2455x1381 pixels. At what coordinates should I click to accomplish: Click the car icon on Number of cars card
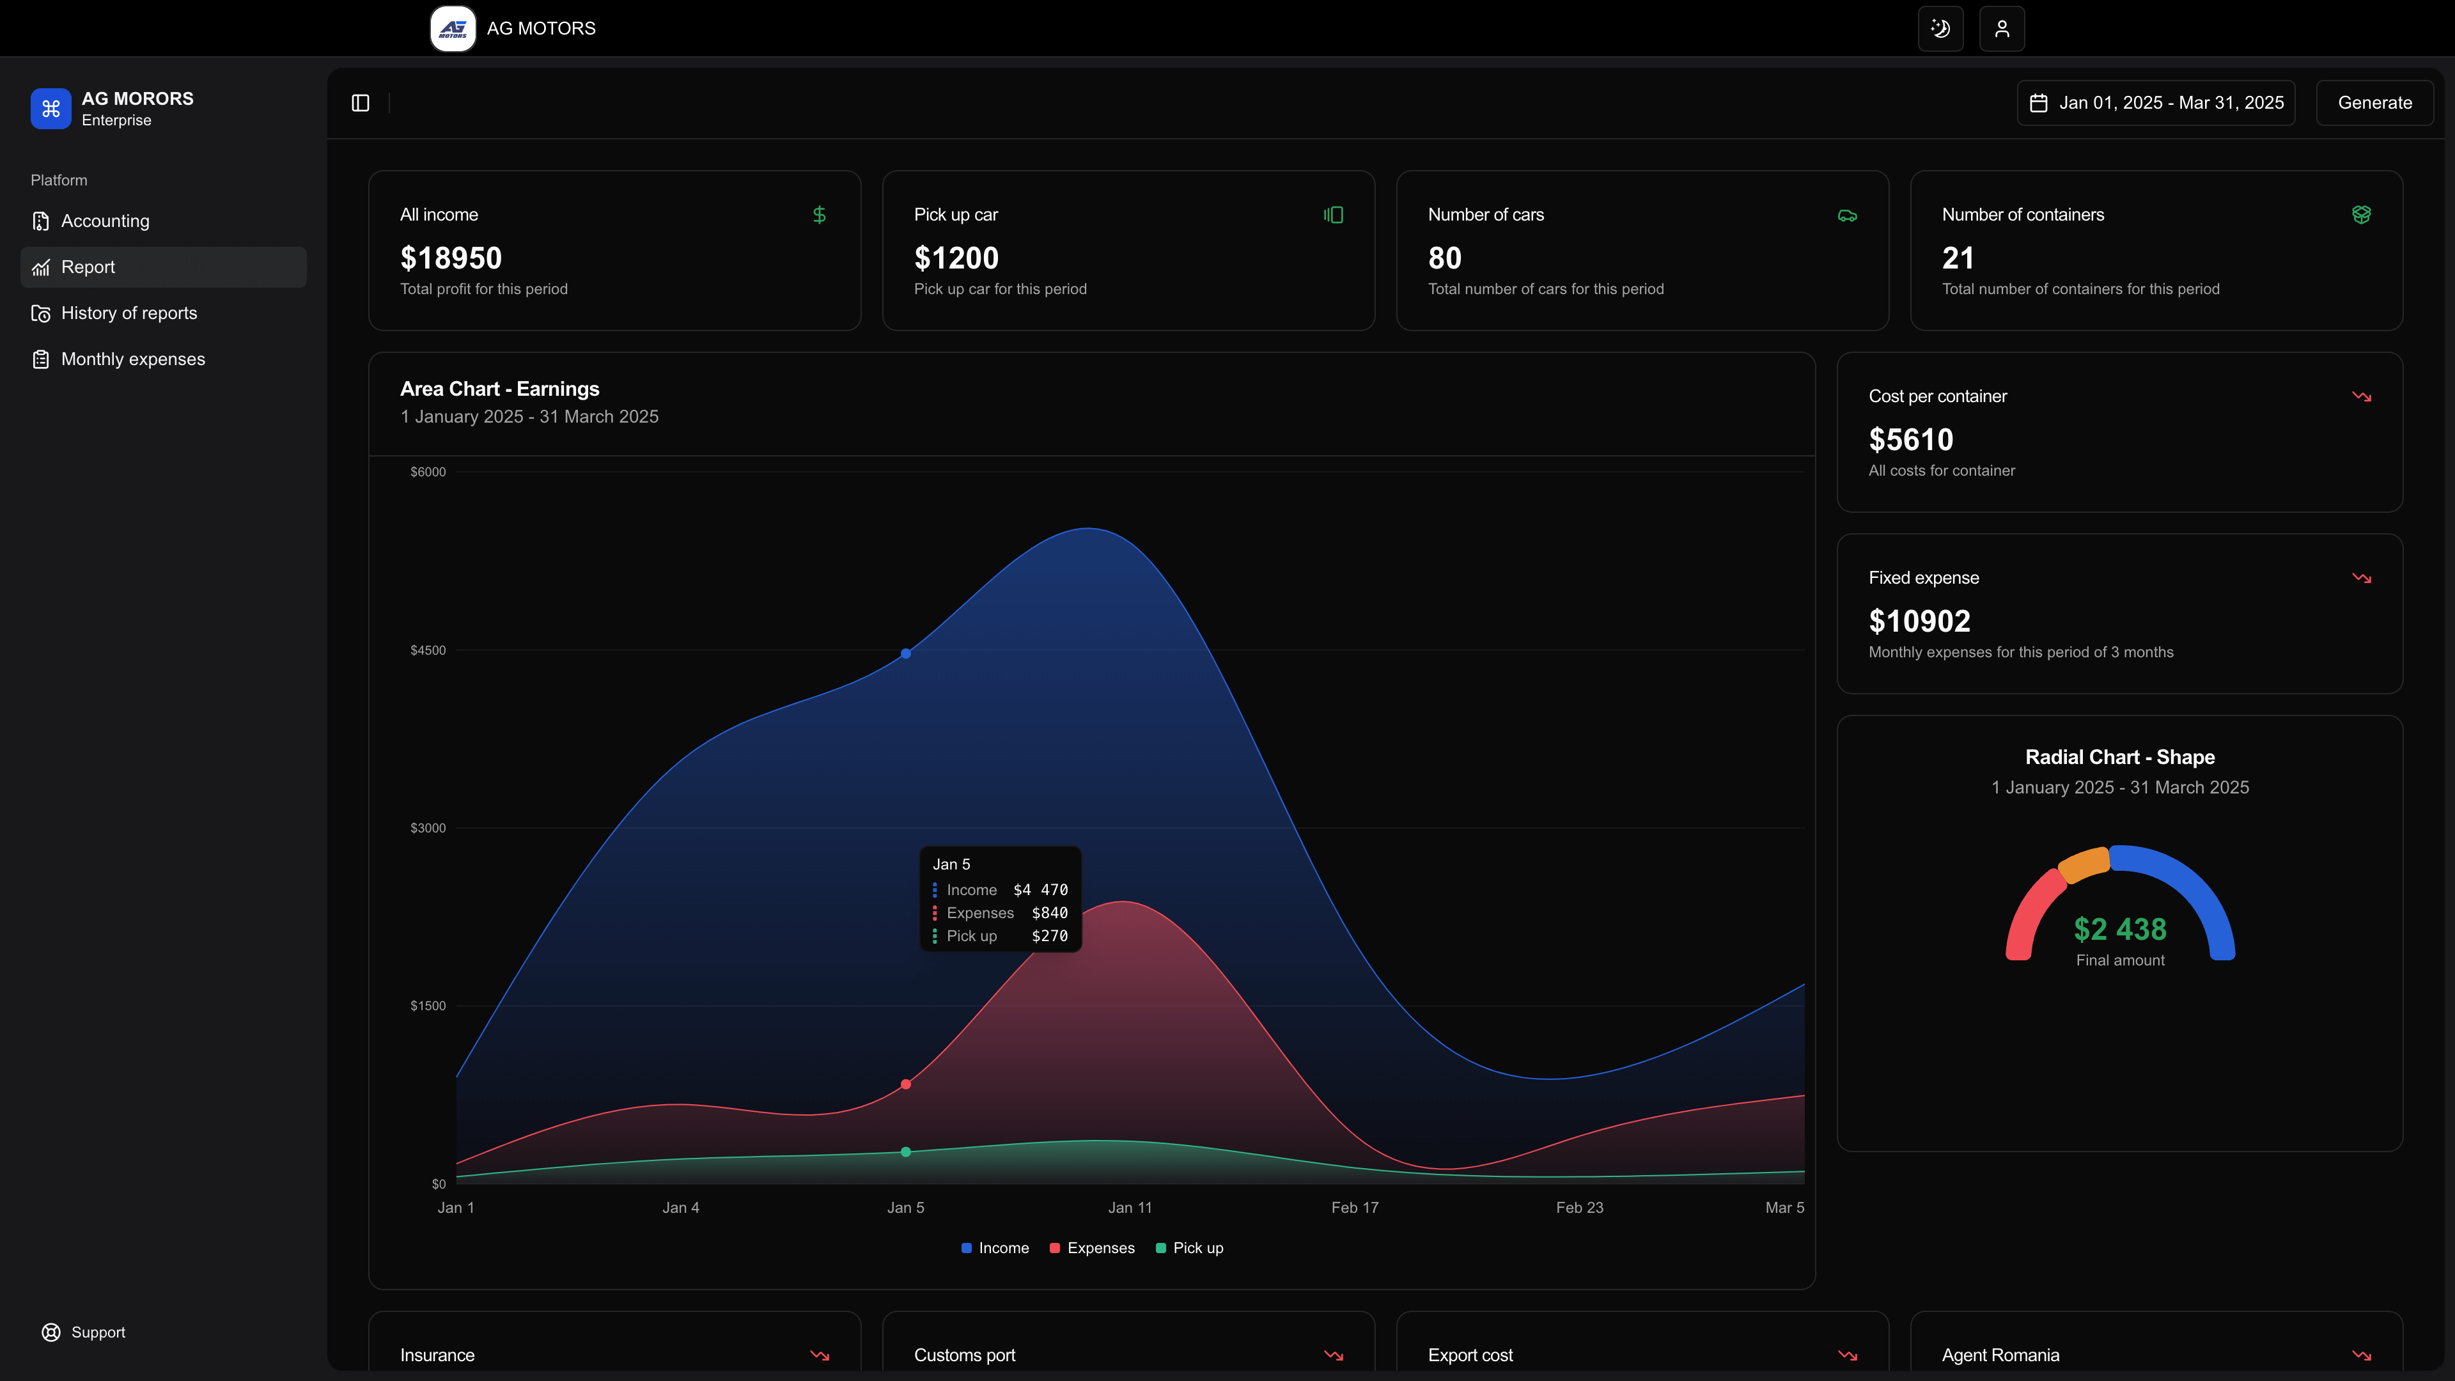[x=1847, y=214]
